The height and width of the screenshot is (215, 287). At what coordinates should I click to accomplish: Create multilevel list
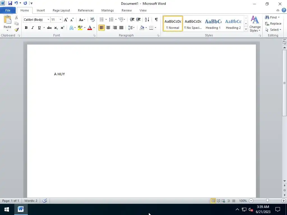[121, 20]
